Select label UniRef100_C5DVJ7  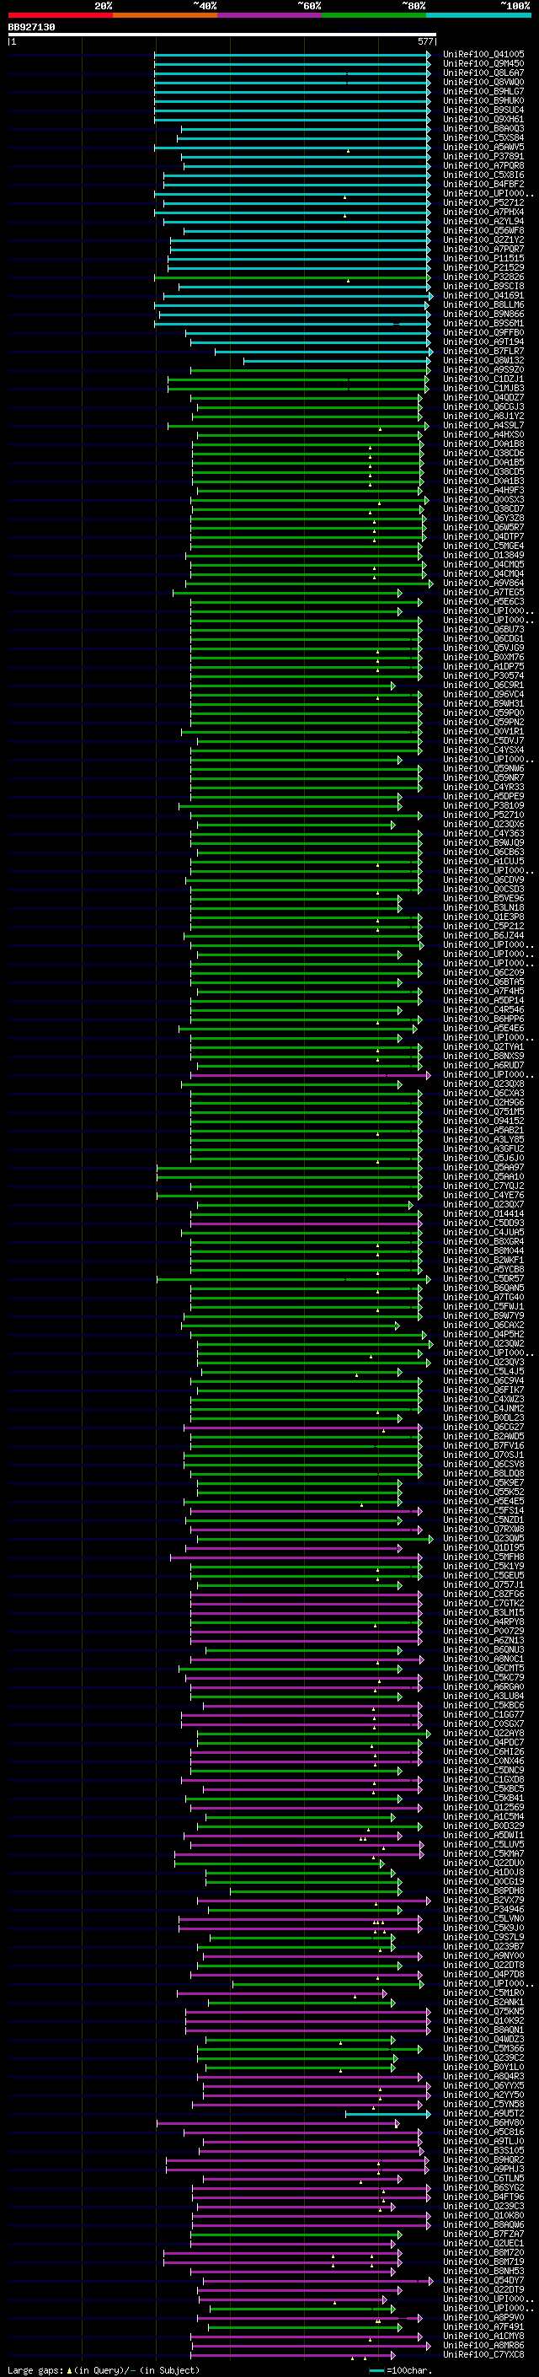click(483, 741)
